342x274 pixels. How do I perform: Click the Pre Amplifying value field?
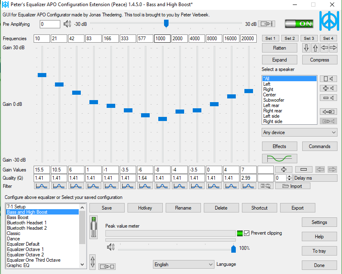coord(50,24)
